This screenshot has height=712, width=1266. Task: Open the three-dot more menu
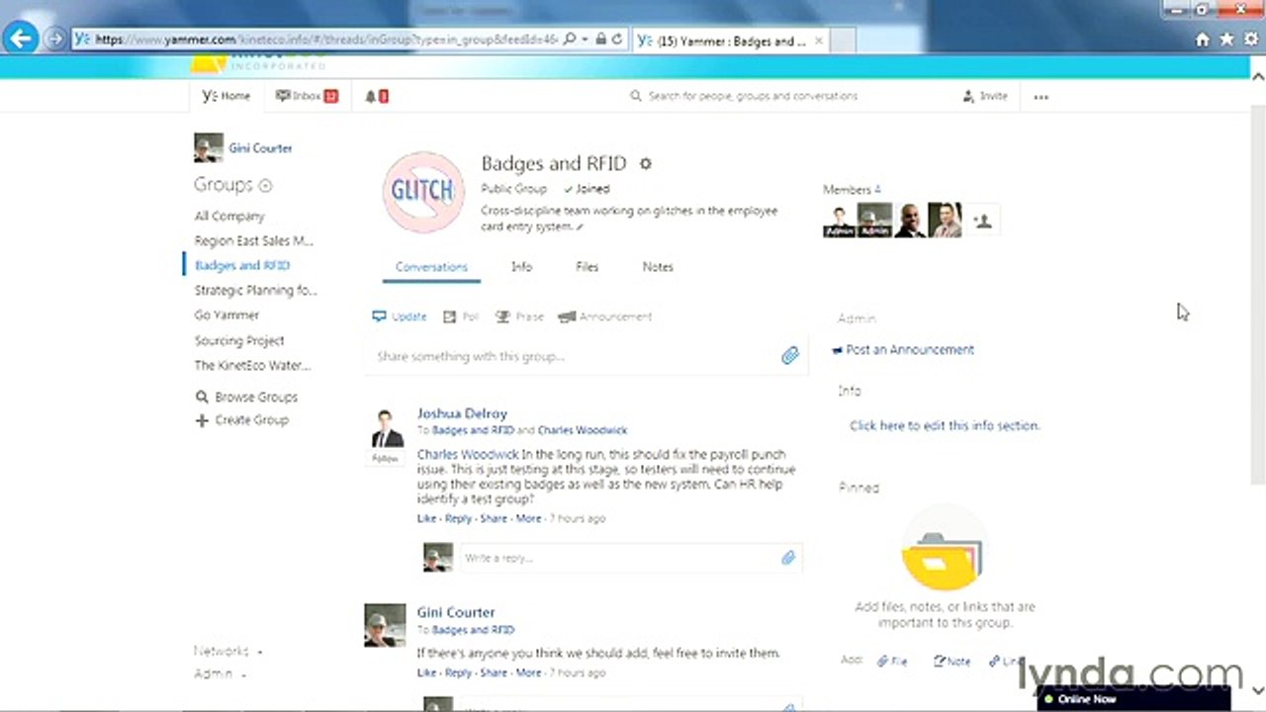1040,97
